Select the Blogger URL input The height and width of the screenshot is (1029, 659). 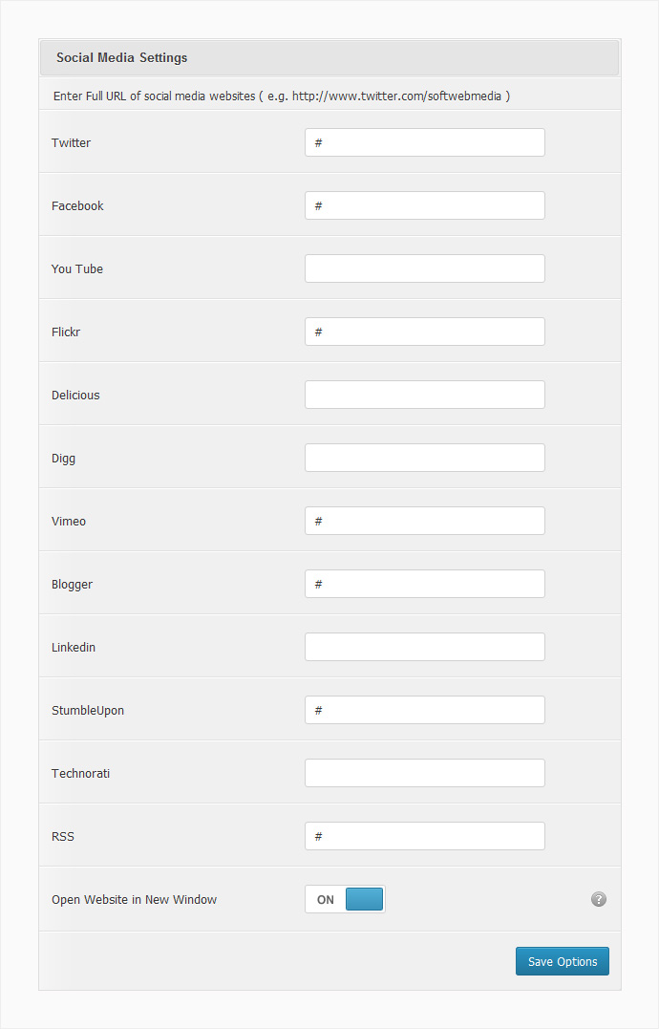425,584
